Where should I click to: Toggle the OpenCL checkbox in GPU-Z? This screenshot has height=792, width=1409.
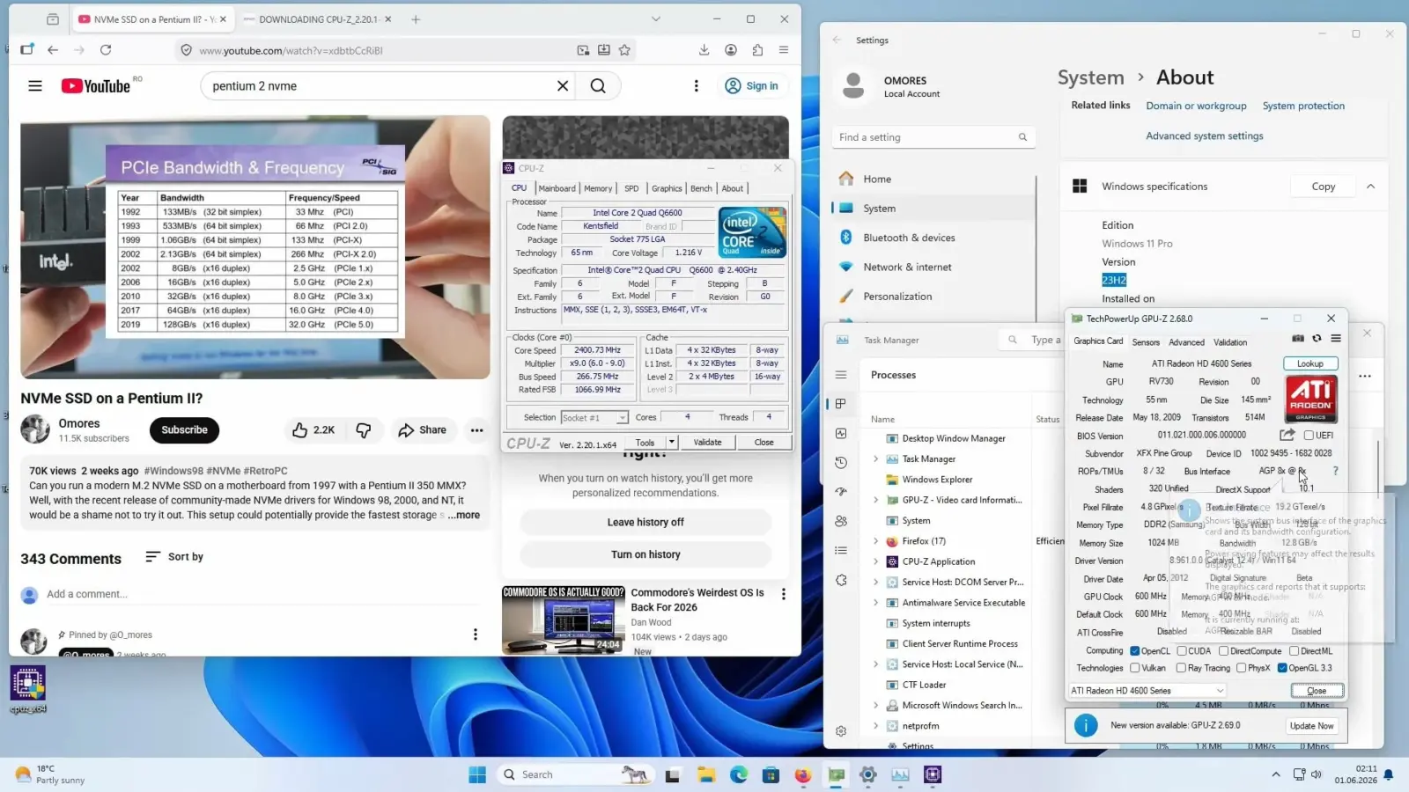pos(1135,651)
